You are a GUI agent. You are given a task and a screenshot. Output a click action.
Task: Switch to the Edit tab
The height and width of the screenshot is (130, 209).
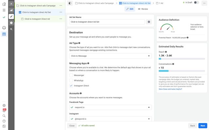pyautogui.click(x=130, y=9)
